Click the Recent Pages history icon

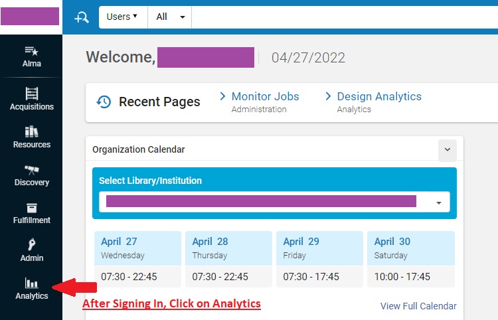pyautogui.click(x=104, y=102)
